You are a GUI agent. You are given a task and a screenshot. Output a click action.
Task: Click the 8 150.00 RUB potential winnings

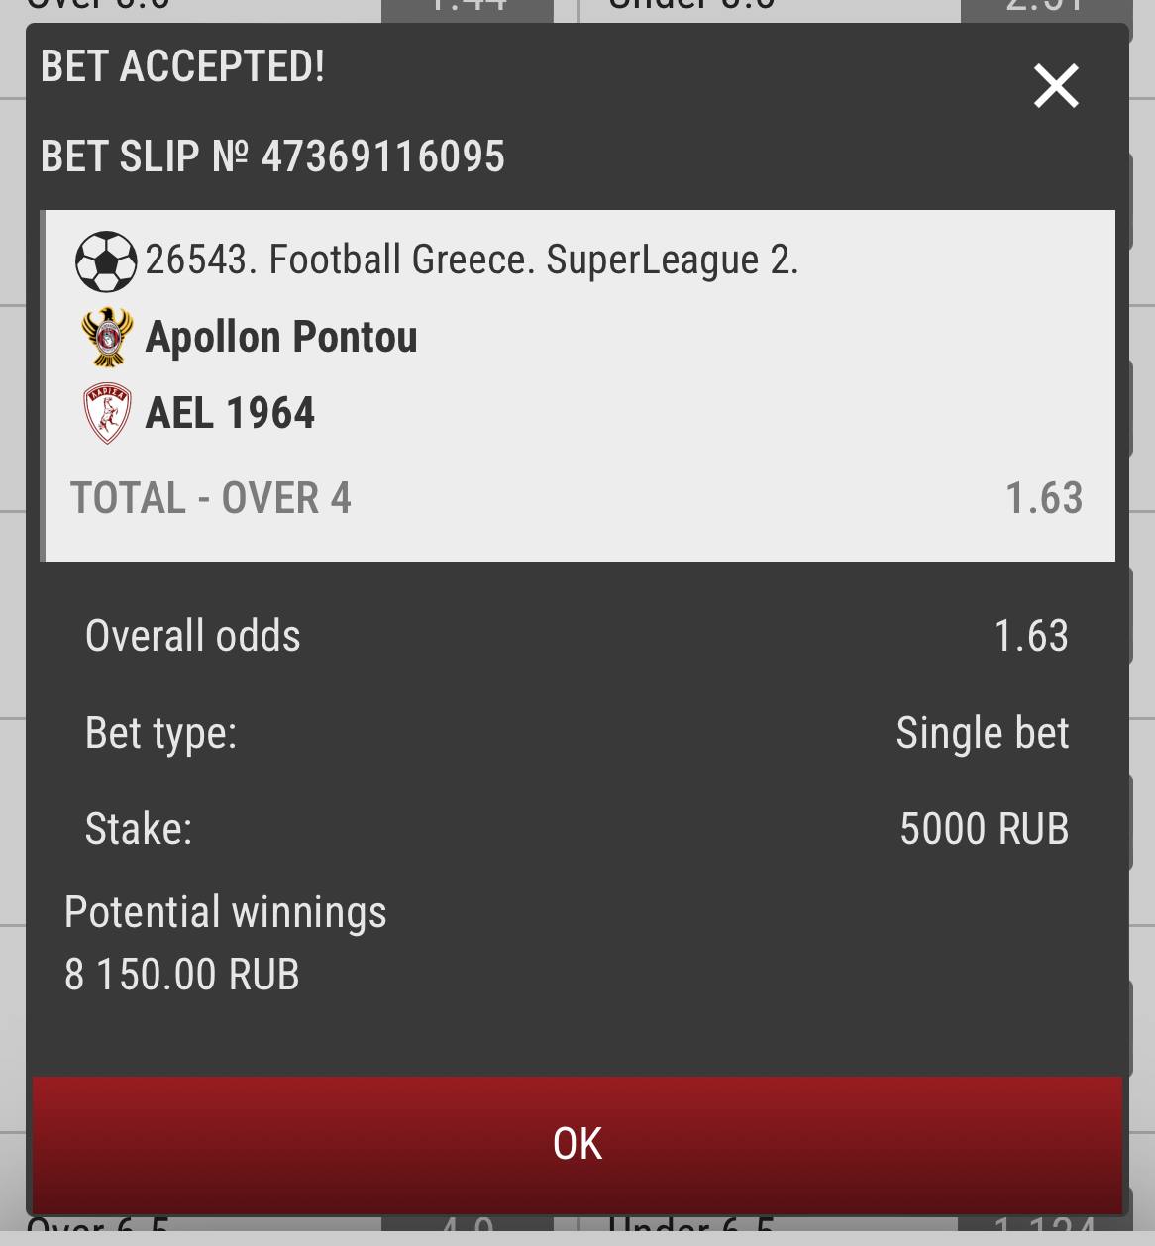pyautogui.click(x=182, y=975)
